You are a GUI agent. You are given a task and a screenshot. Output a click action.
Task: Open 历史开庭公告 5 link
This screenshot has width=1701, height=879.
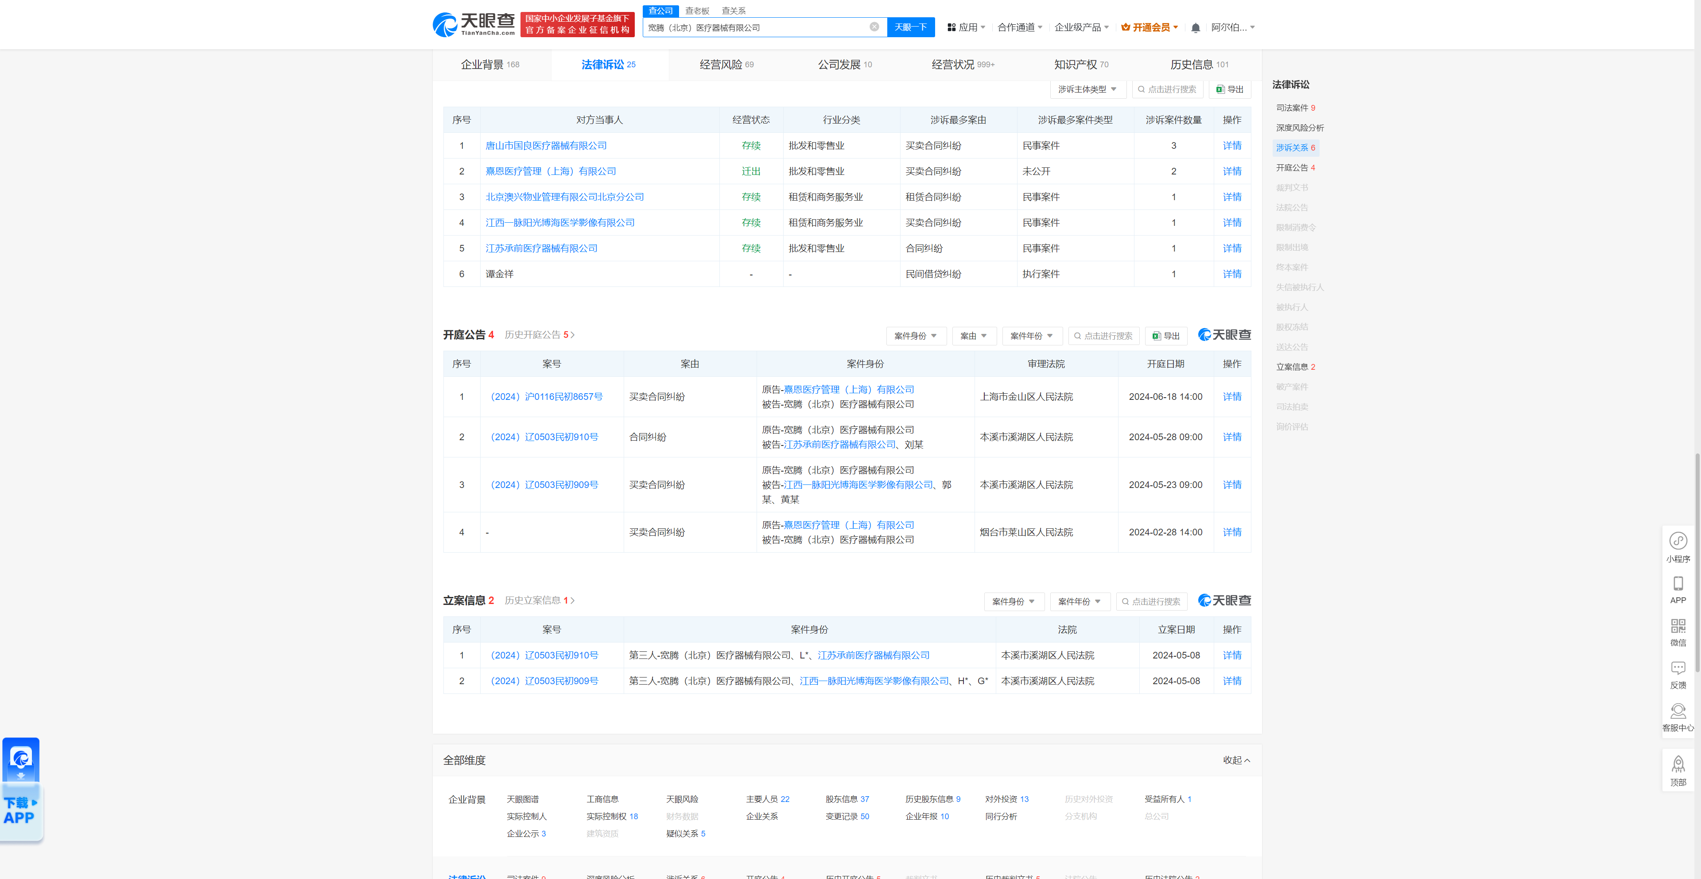[540, 335]
